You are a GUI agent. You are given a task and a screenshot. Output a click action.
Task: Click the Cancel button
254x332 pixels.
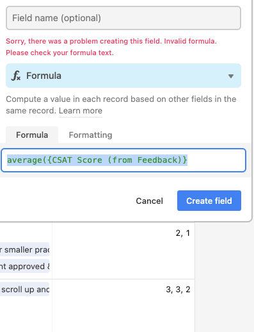point(149,201)
